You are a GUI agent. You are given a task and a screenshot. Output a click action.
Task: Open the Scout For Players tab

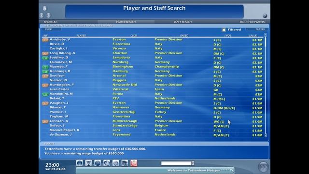click(x=252, y=22)
